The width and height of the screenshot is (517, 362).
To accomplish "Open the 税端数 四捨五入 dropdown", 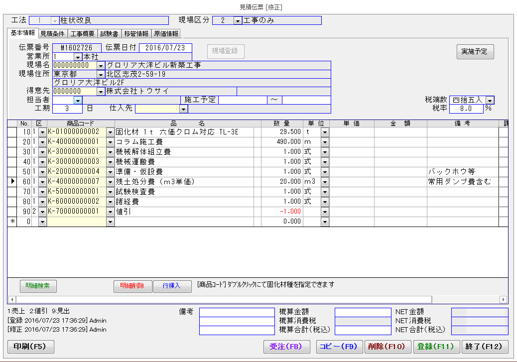I will pos(490,100).
